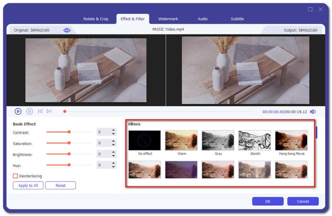Increase Contrast value with up arrow

[113, 130]
